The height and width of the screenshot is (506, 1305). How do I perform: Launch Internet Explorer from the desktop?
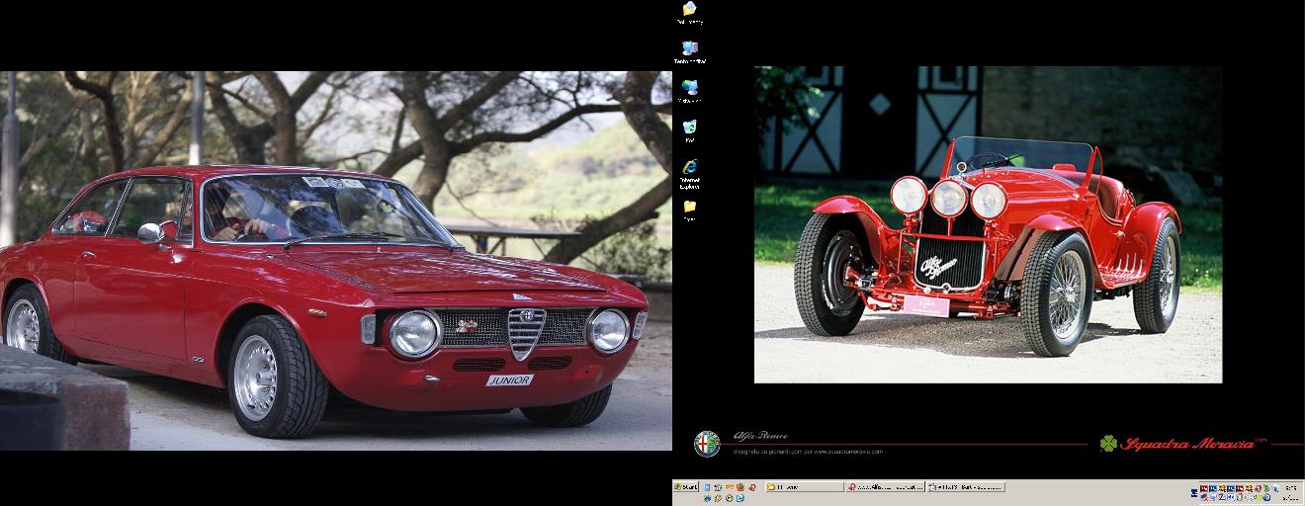(x=689, y=170)
